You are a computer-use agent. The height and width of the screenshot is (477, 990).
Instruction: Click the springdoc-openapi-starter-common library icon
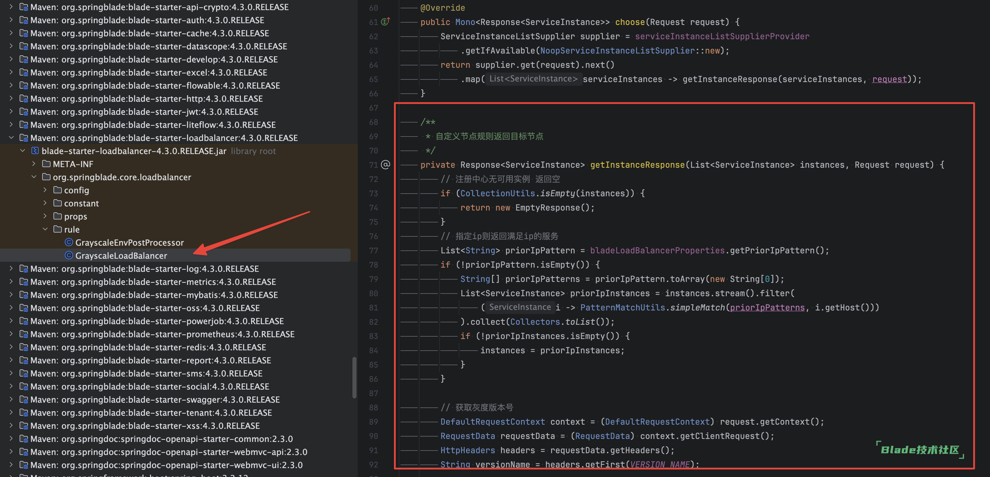coord(24,439)
